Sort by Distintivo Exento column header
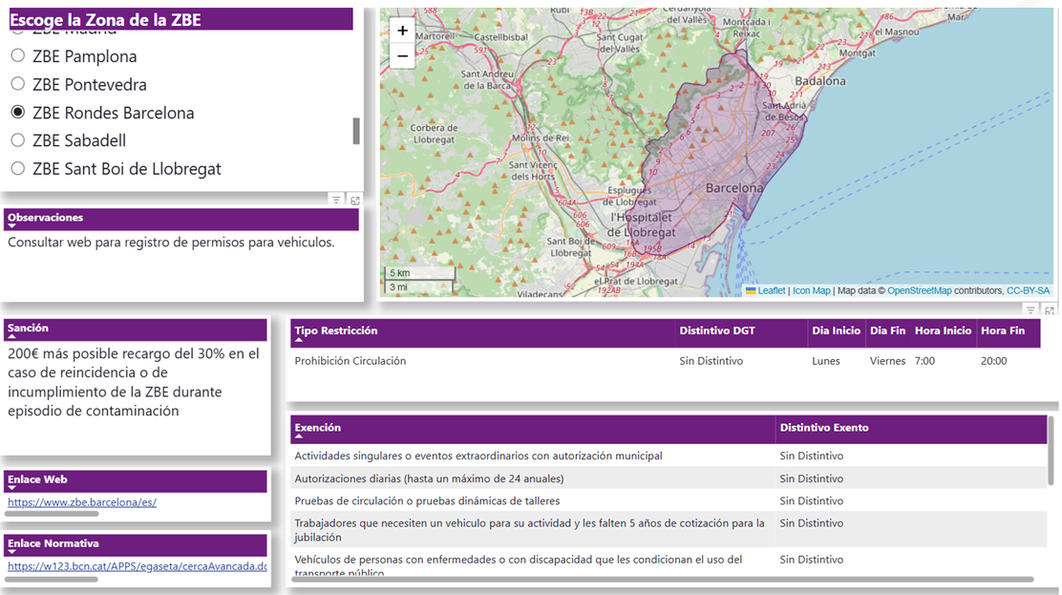The width and height of the screenshot is (1062, 595). [x=824, y=428]
